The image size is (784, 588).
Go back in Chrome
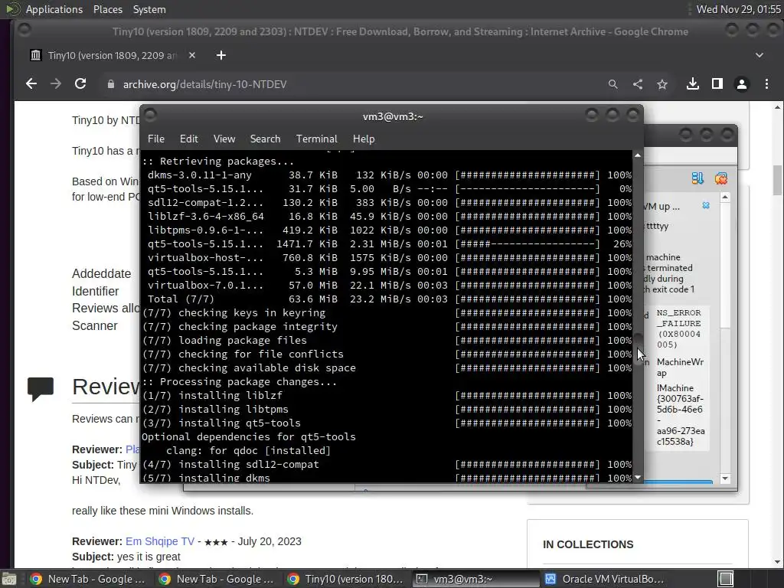pyautogui.click(x=31, y=84)
